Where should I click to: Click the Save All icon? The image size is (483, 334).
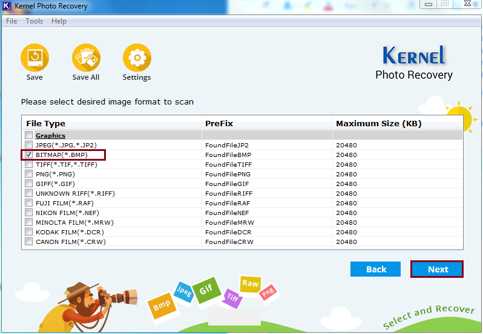[86, 58]
